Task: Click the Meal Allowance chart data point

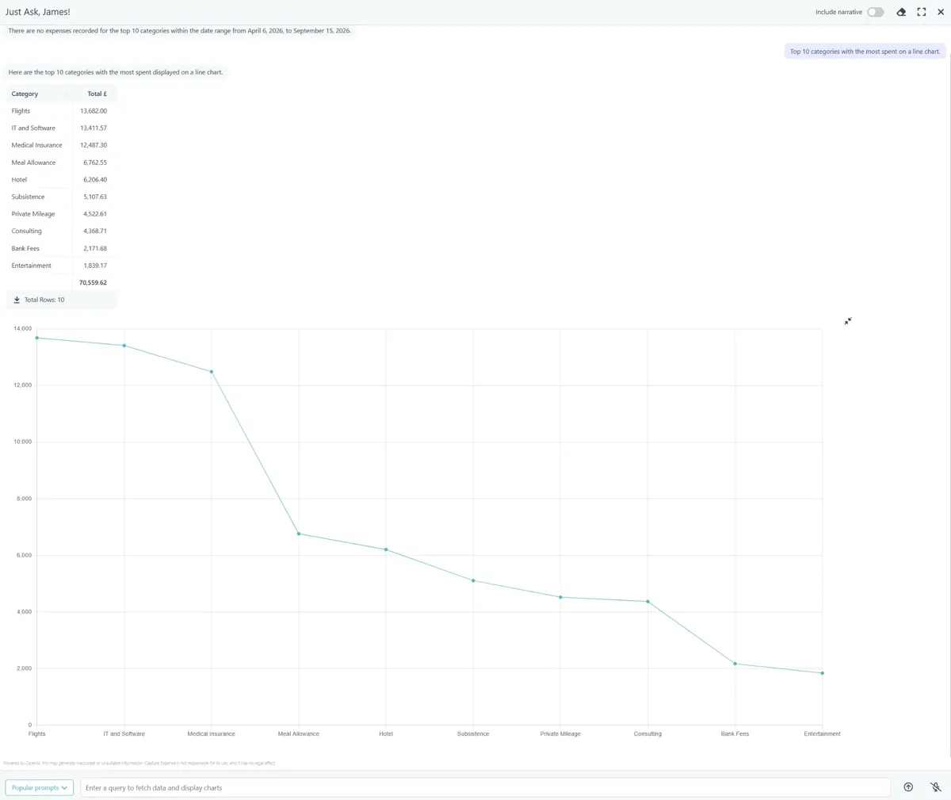Action: click(x=299, y=534)
